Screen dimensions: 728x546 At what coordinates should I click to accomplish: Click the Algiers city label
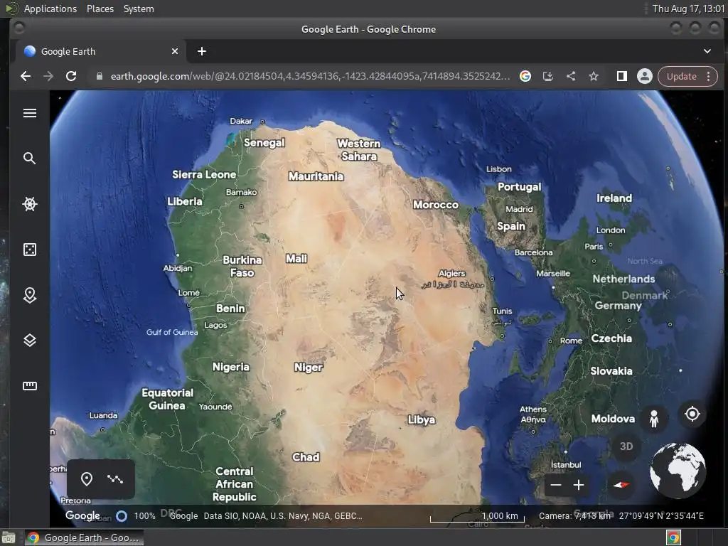(x=451, y=273)
